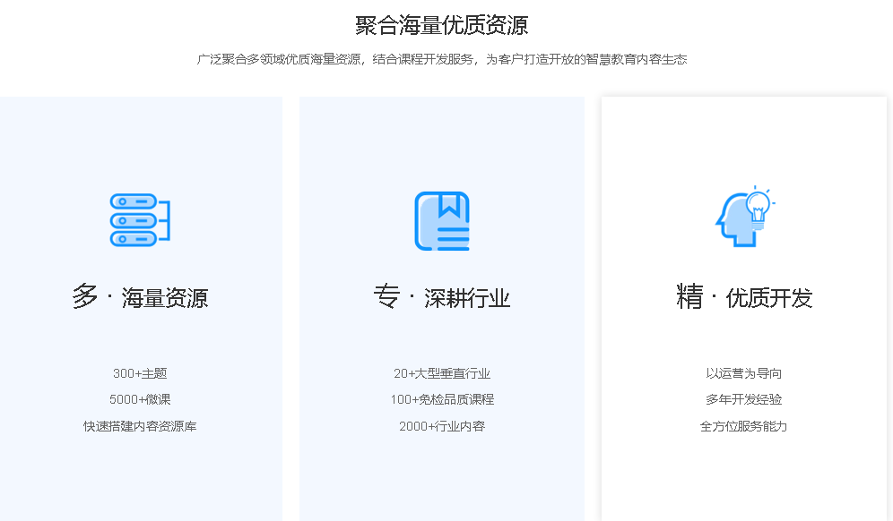This screenshot has height=521, width=893.
Task: Click the 精 · 优质开发 heading
Action: 744,296
